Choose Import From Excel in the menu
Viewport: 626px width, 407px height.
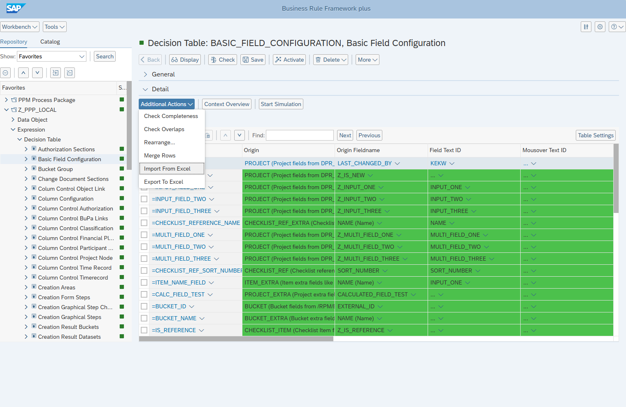(167, 169)
